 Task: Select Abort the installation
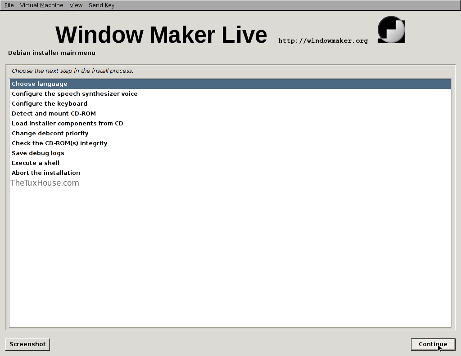point(230,173)
